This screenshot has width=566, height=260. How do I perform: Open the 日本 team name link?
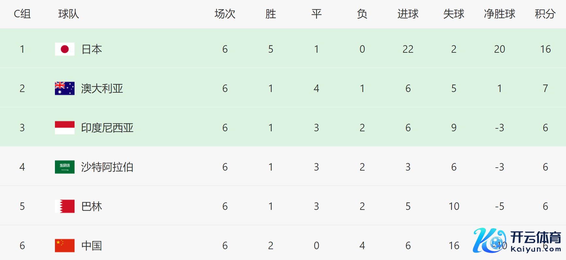[x=92, y=49]
